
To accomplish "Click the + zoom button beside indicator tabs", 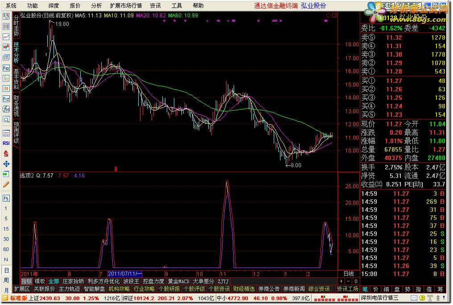I will (x=342, y=281).
